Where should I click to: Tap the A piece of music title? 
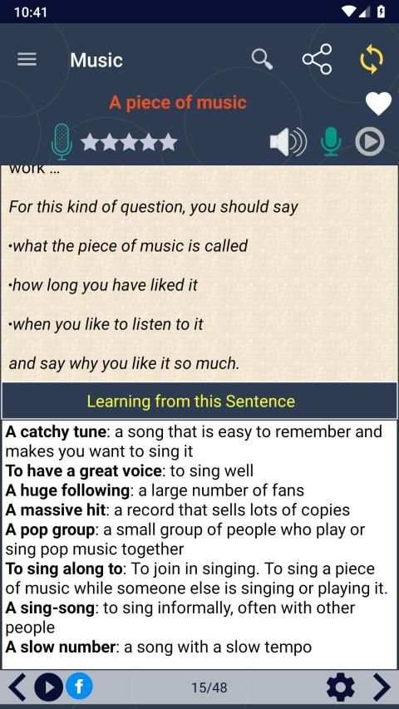pos(178,102)
